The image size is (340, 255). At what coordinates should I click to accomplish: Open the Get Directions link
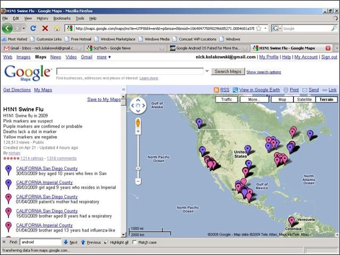click(17, 90)
